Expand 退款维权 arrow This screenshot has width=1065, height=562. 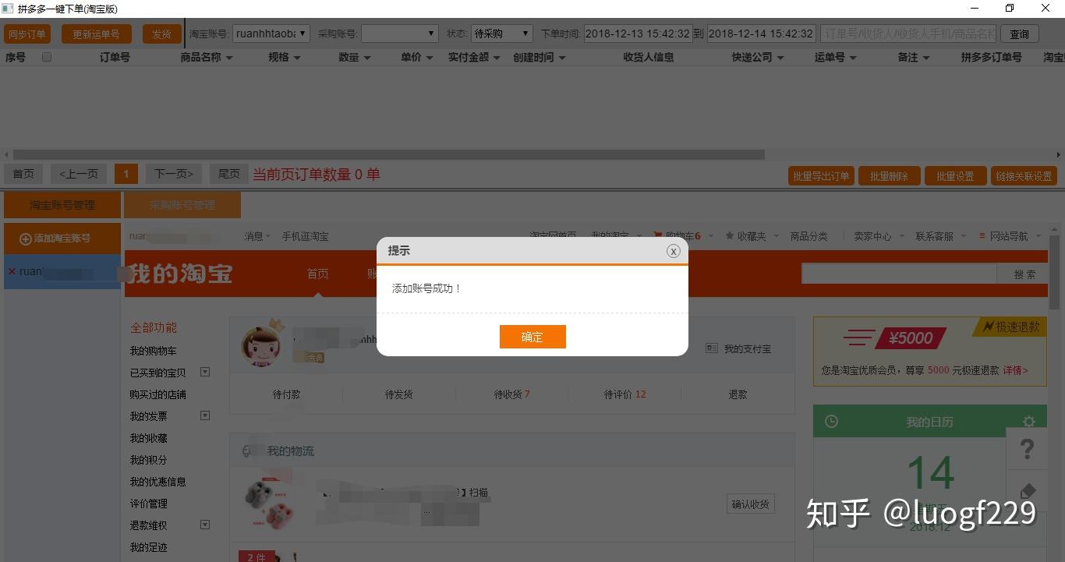pyautogui.click(x=205, y=525)
